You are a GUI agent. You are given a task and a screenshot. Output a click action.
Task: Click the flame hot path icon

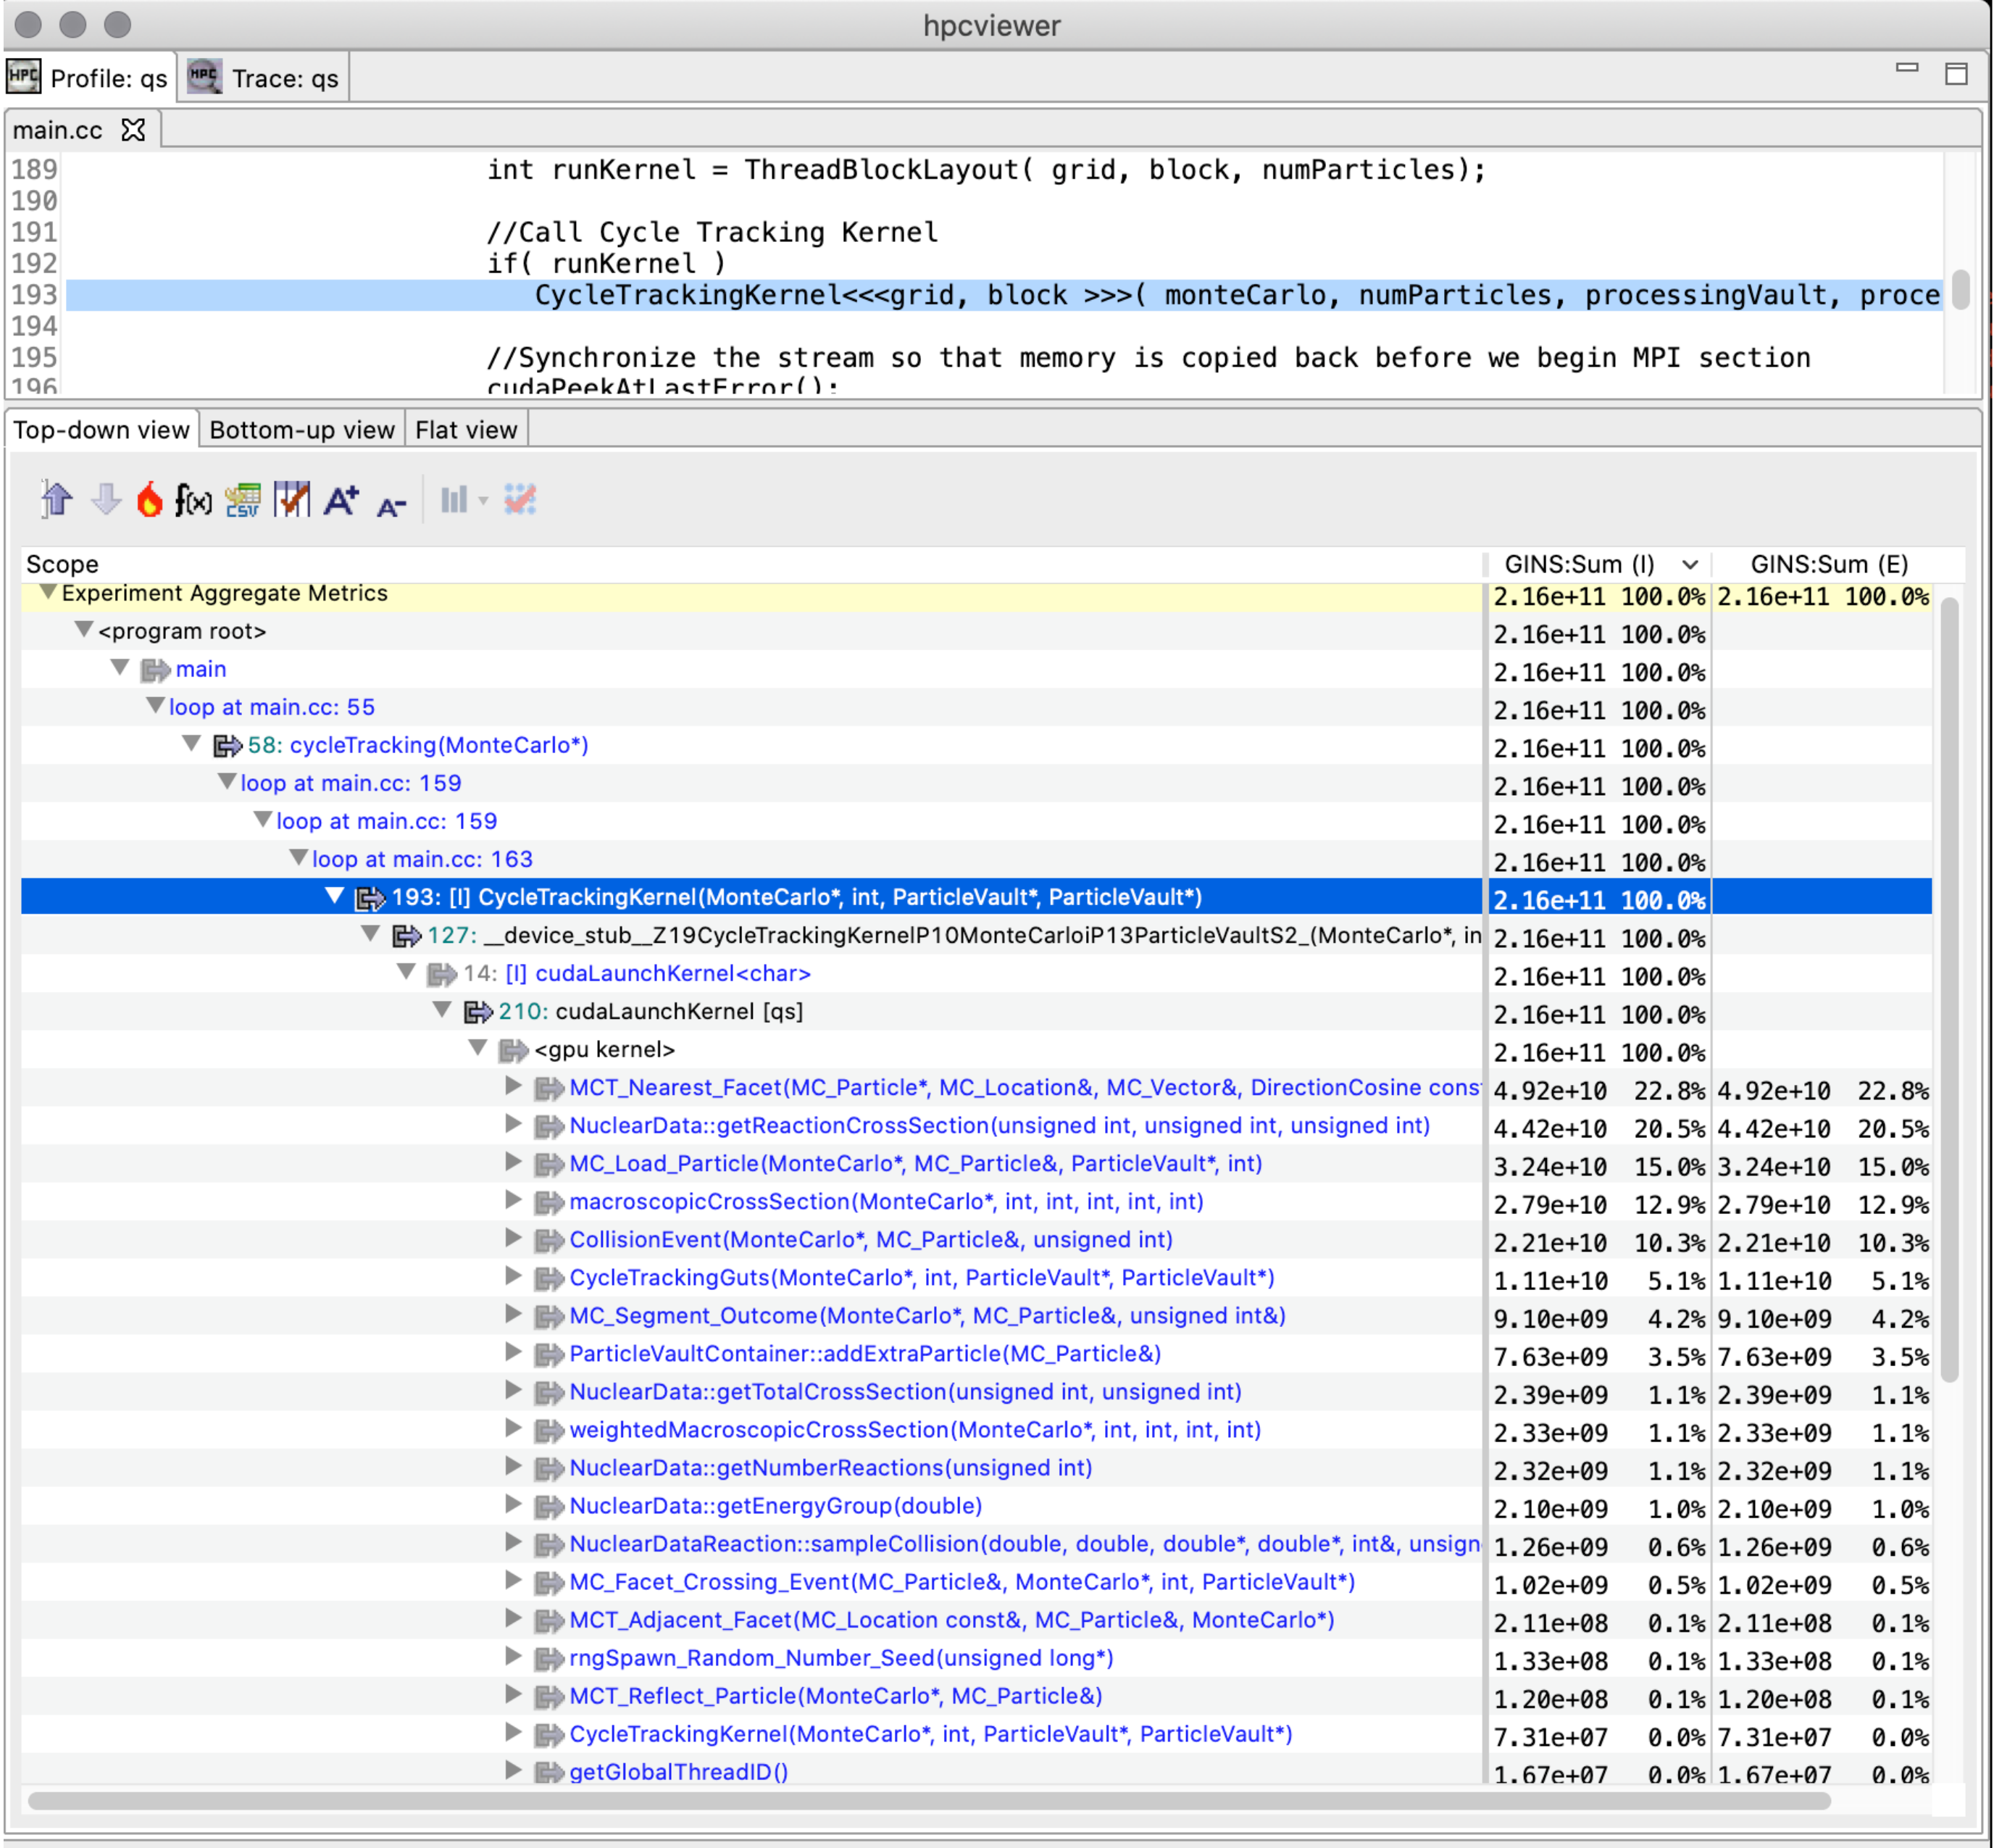coord(149,499)
